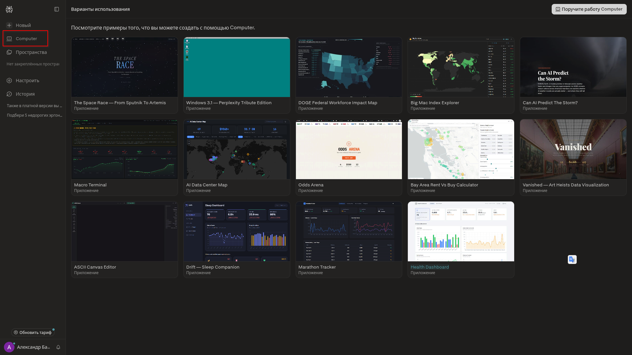Click 'DOGE Federal Workforce Impact Map' title

(x=338, y=103)
